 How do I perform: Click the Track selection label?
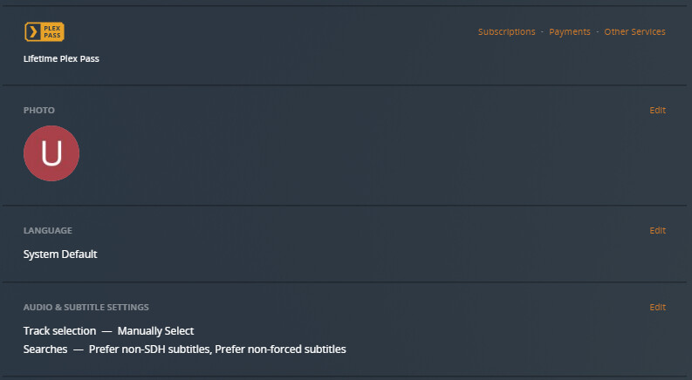point(59,331)
